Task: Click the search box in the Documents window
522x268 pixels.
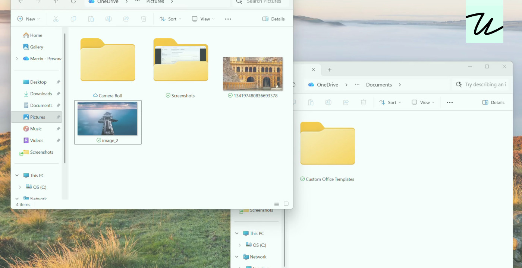Action: coord(481,85)
